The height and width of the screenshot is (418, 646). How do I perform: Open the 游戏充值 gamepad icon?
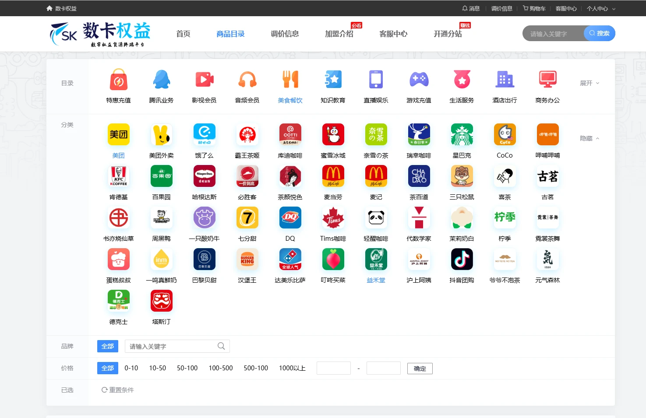(419, 80)
